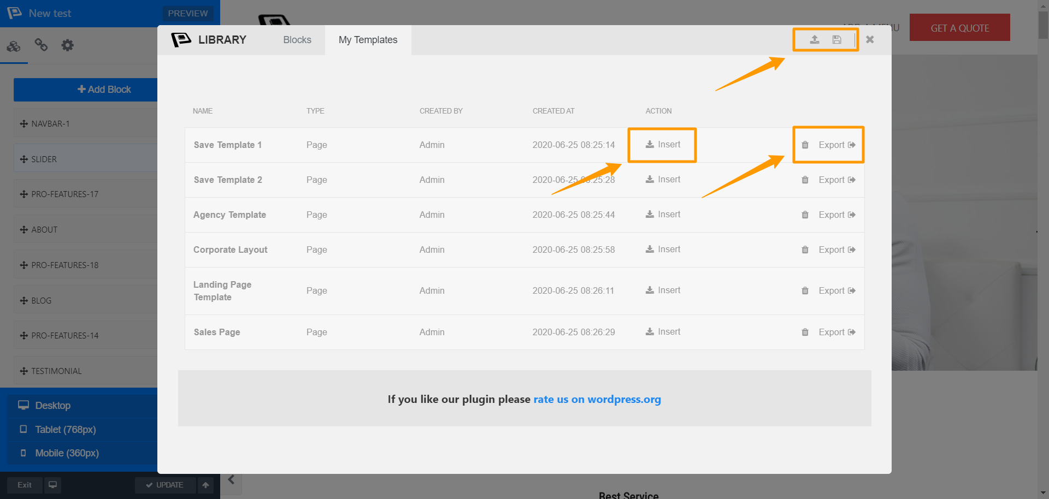The width and height of the screenshot is (1049, 499).
Task: Collapse the panel with left chevron arrow
Action: click(x=231, y=479)
